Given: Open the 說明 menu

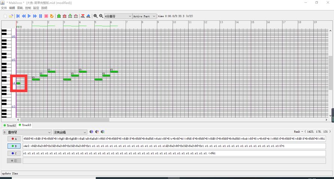Looking at the screenshot, I should click(44, 8).
